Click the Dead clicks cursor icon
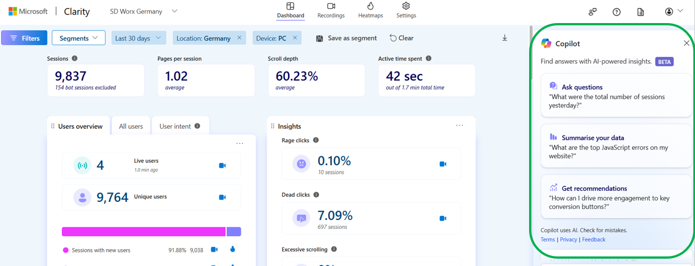695x266 pixels. coord(301,218)
